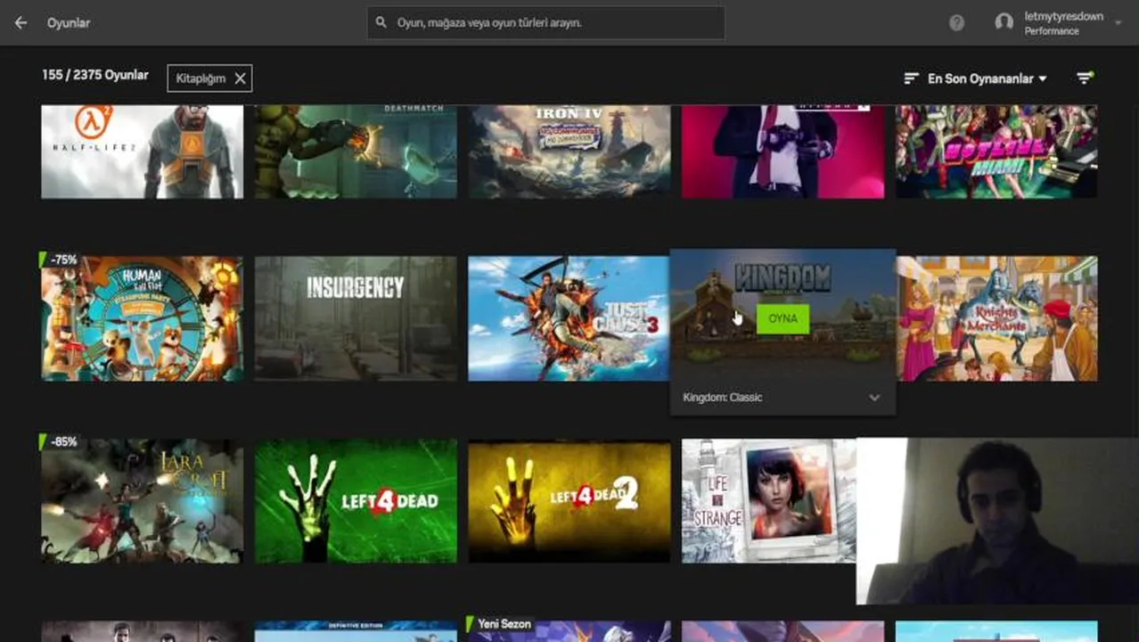Click the 155 / 2375 Oyunlar count

pos(95,75)
